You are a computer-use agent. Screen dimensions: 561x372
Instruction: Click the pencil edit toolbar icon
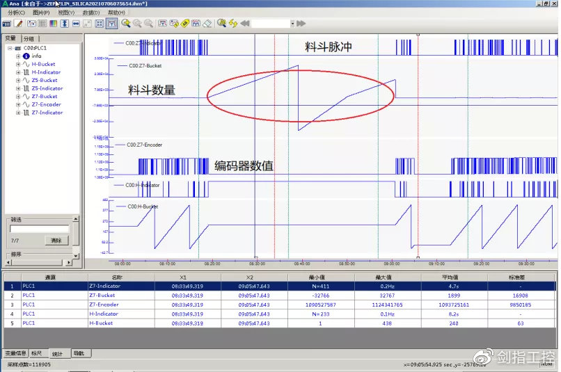coord(19,24)
